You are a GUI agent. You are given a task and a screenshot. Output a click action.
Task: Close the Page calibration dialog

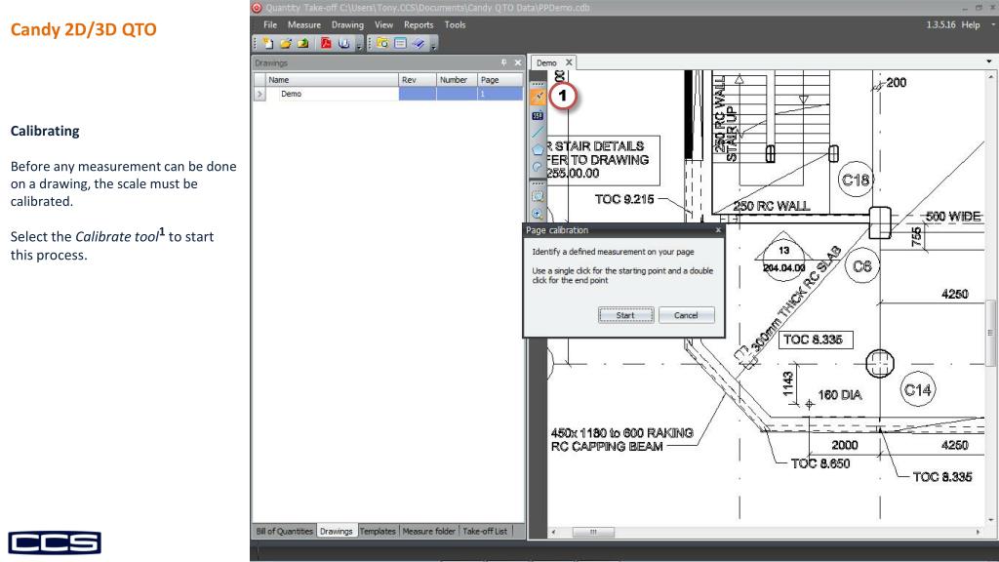pos(718,230)
